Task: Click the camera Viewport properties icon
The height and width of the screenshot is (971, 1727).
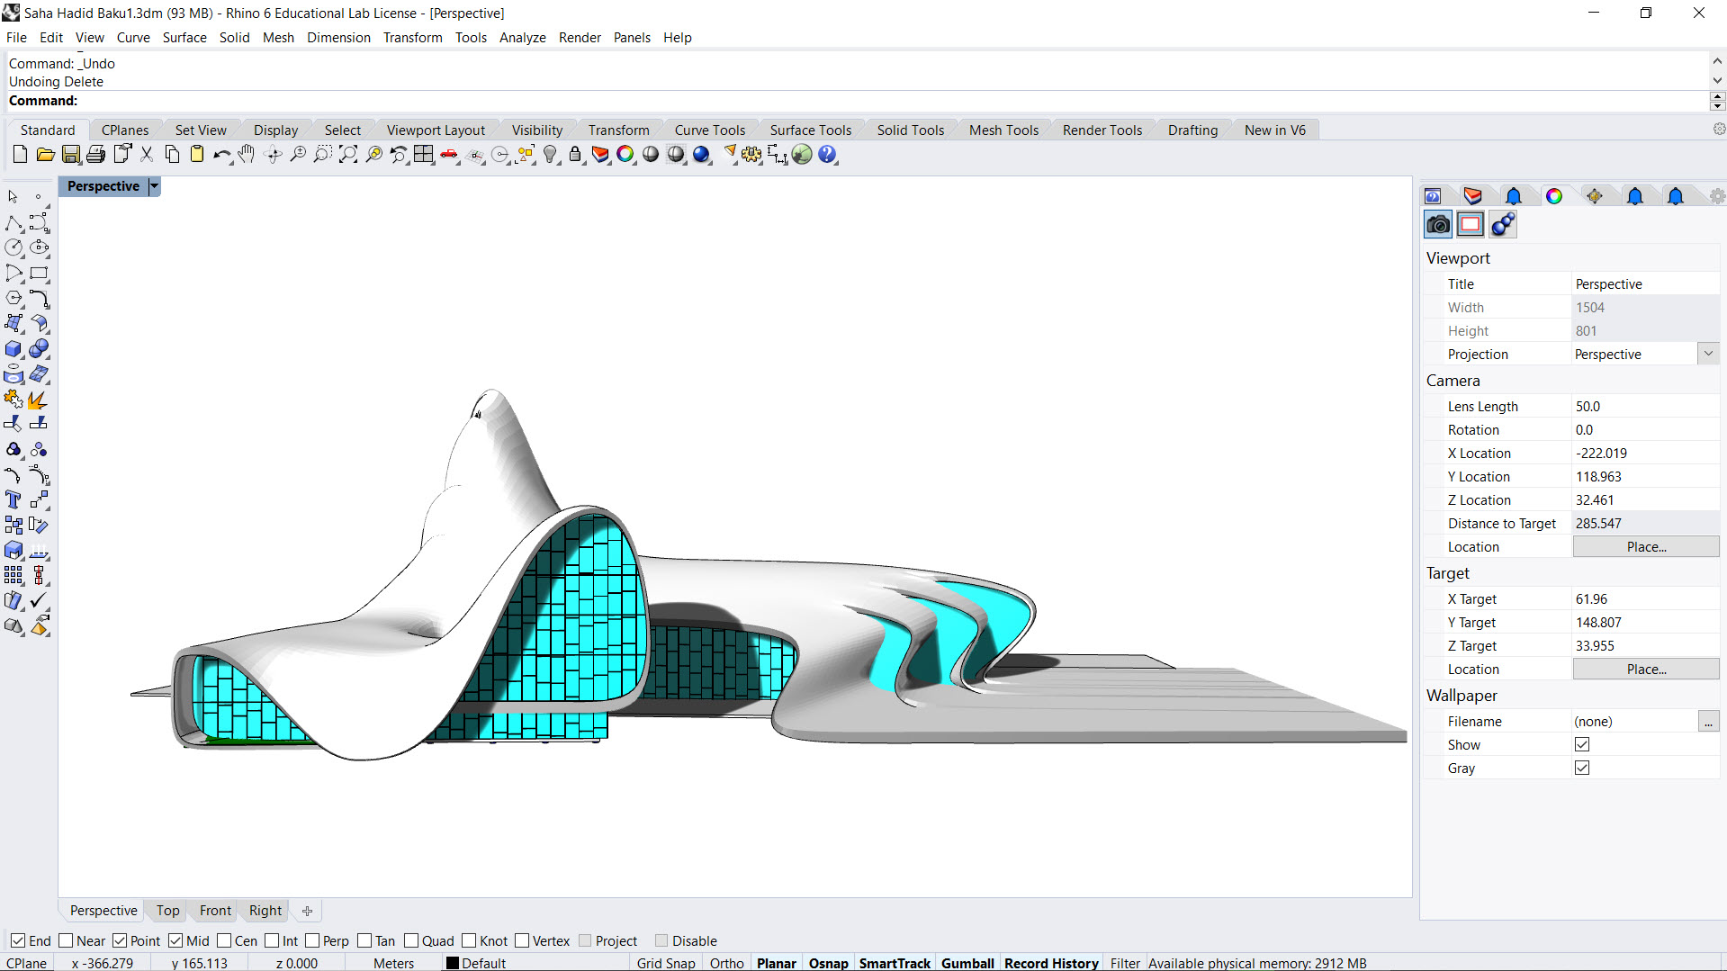Action: (1438, 224)
